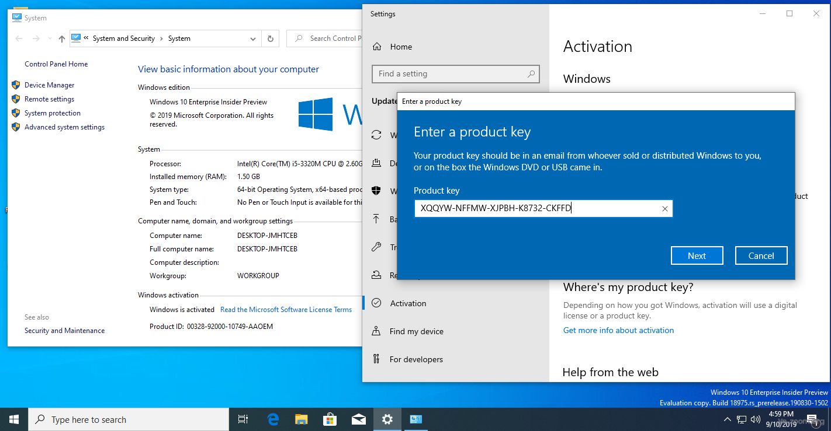The height and width of the screenshot is (431, 831).
Task: Click the magnifier icon in Find a setting
Action: 531,74
